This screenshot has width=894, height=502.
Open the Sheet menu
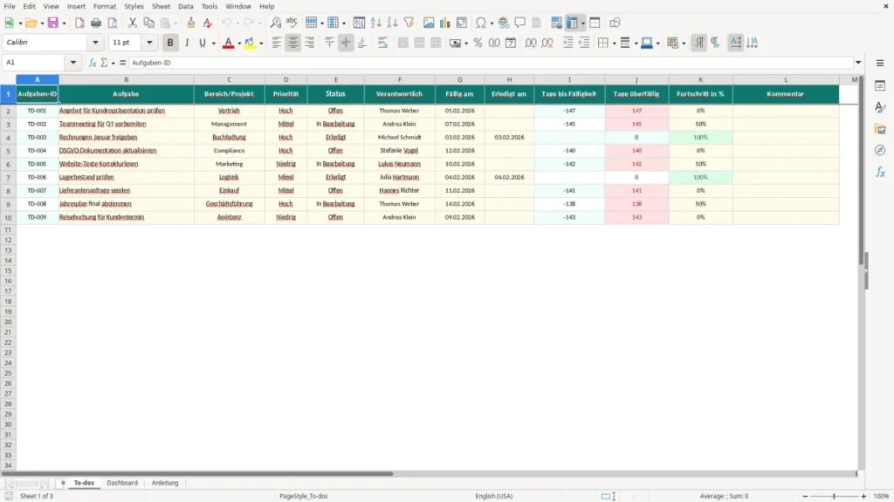pos(161,6)
